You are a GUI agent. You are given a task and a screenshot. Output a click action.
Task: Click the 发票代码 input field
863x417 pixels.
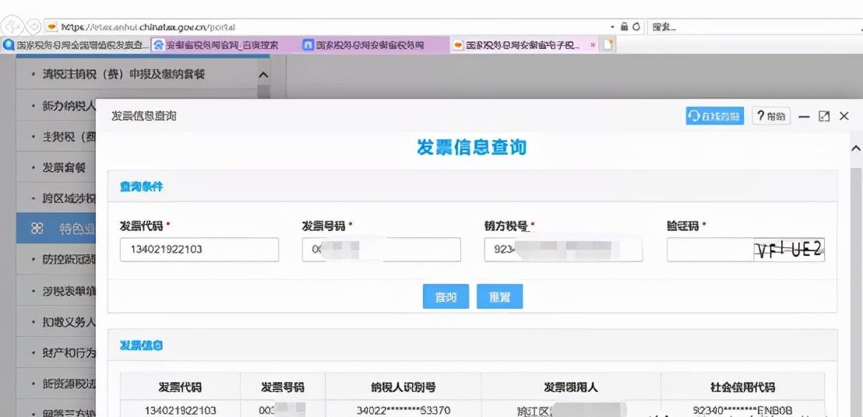click(x=199, y=250)
